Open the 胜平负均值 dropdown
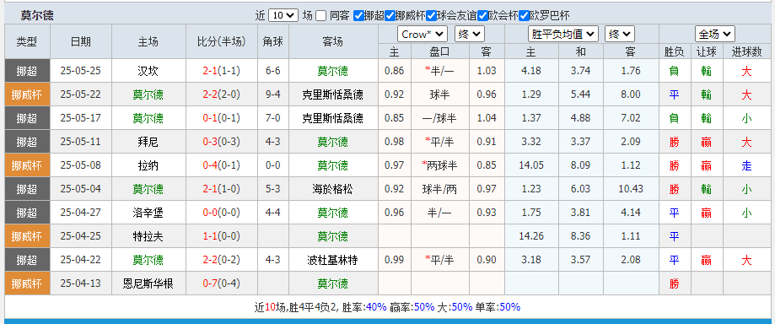Viewport: 775px width, 324px height. pyautogui.click(x=563, y=34)
